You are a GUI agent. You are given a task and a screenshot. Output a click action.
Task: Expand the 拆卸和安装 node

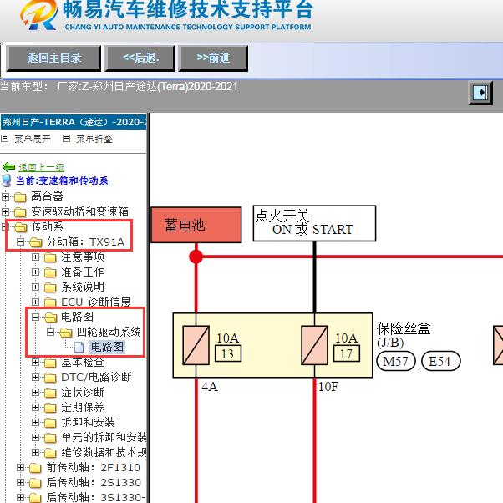tap(35, 423)
